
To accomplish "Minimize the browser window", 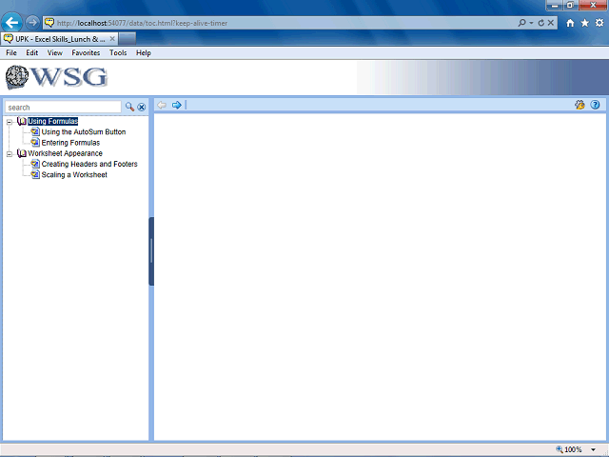I will coord(554,5).
